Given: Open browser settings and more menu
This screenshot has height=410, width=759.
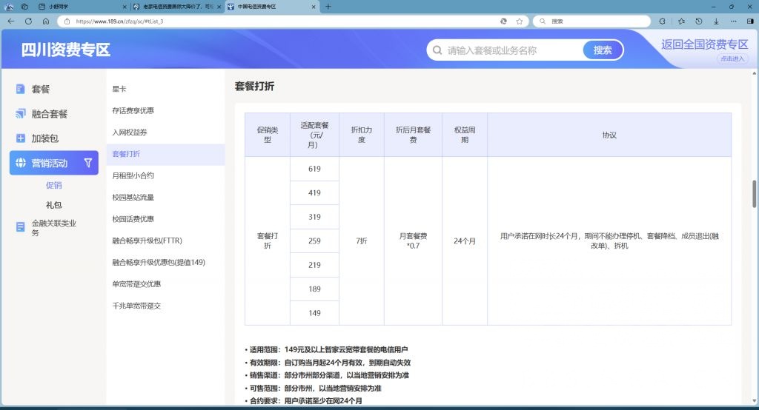Looking at the screenshot, I should pos(734,21).
